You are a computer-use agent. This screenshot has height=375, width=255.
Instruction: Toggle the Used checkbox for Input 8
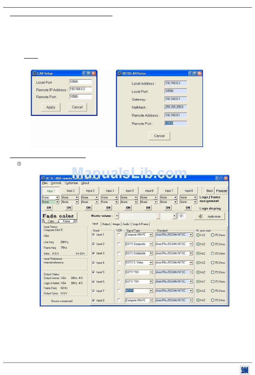[93, 300]
